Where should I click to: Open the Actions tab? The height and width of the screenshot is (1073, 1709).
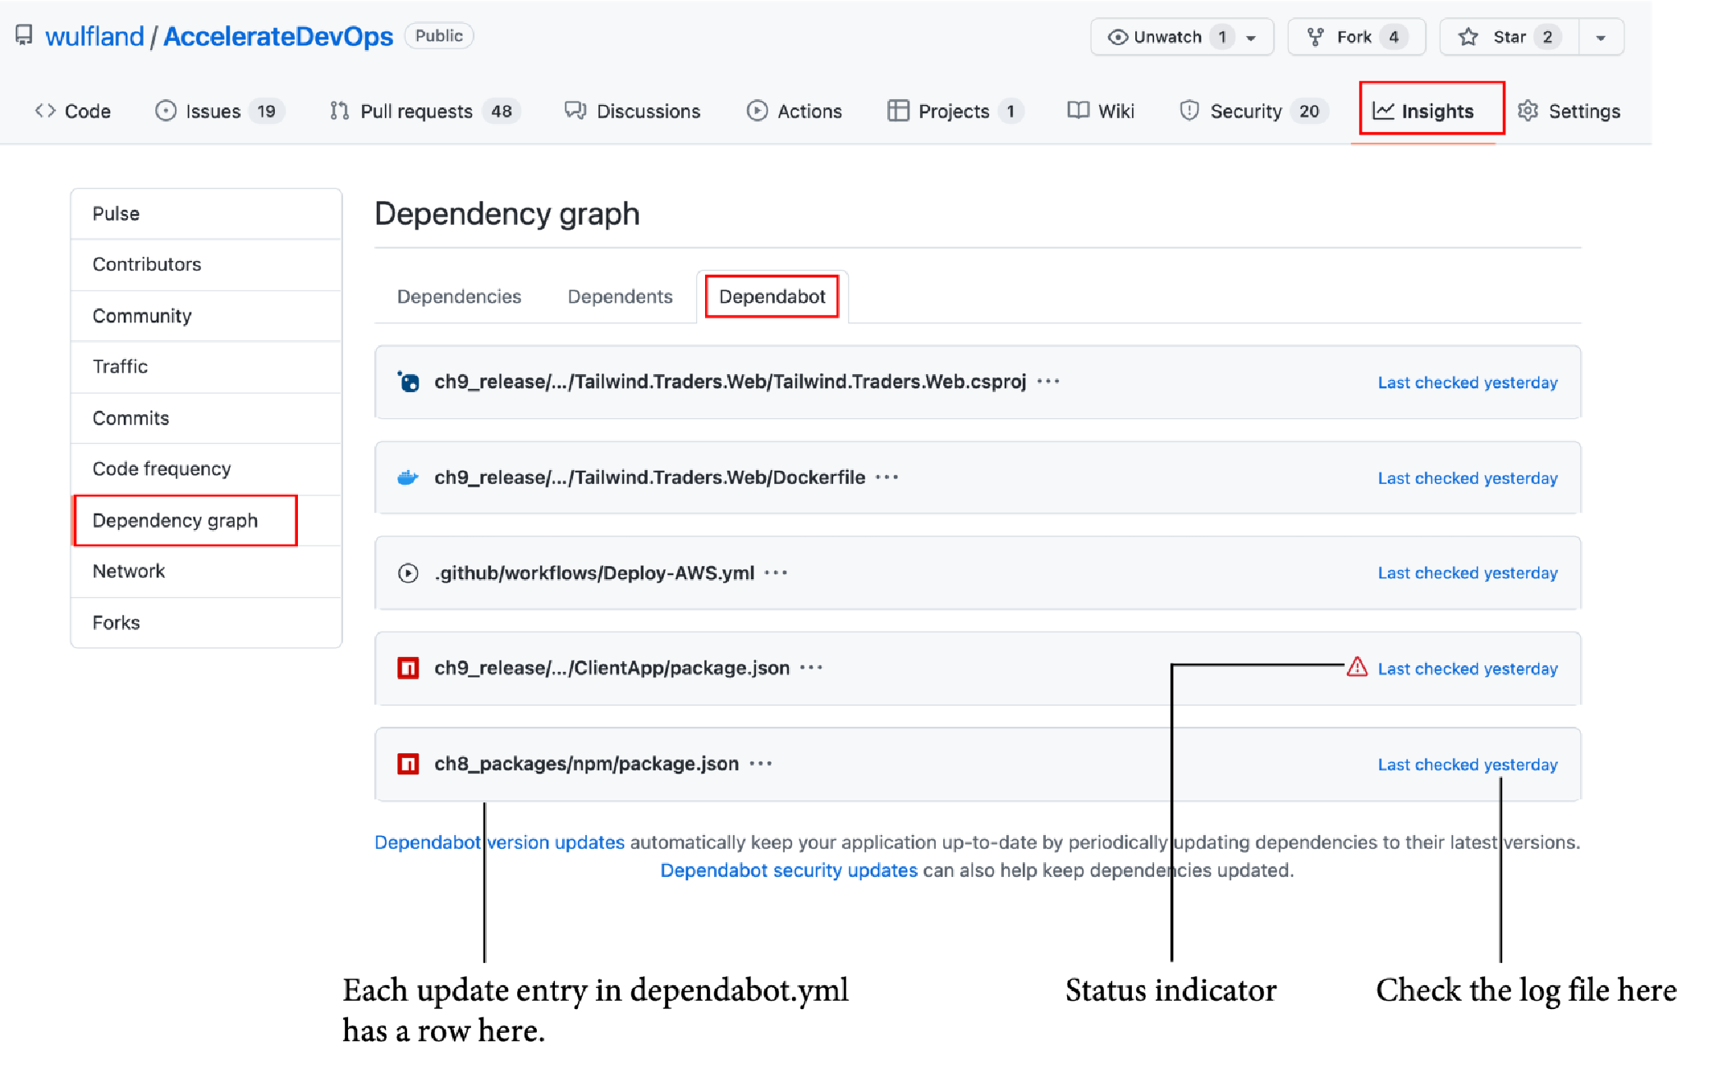794,111
